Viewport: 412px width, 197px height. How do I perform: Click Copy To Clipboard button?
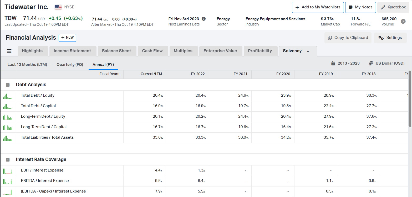348,38
